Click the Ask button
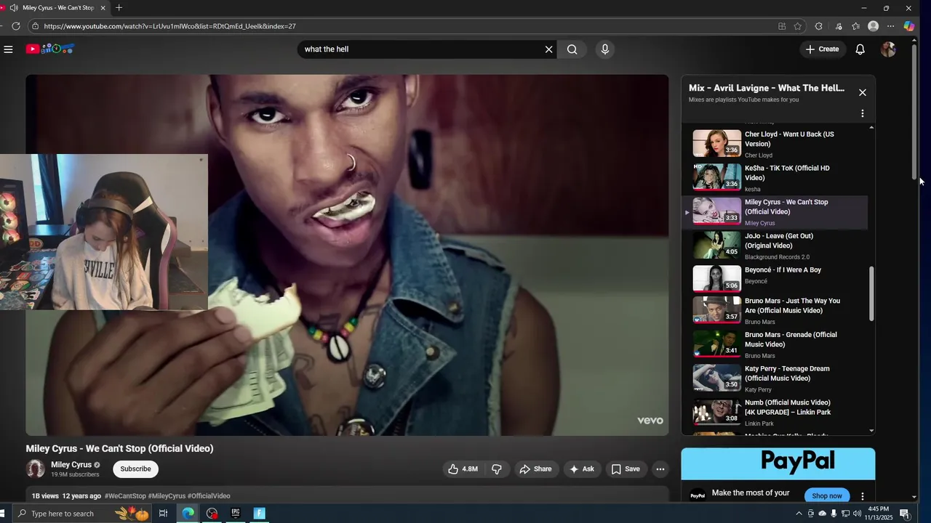Screen dimensions: 931x523 [x=582, y=469]
